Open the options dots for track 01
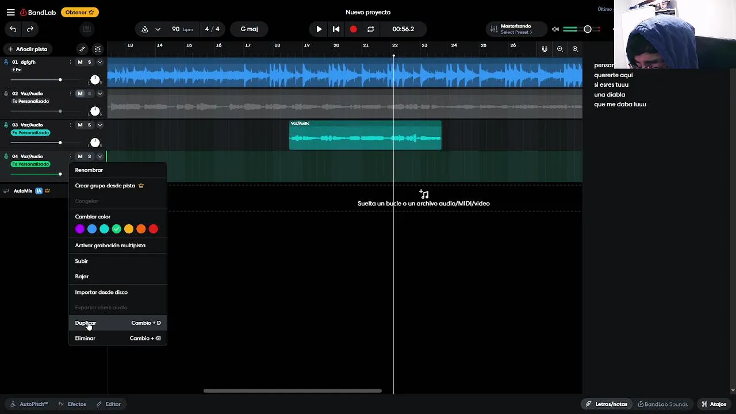 (x=71, y=62)
